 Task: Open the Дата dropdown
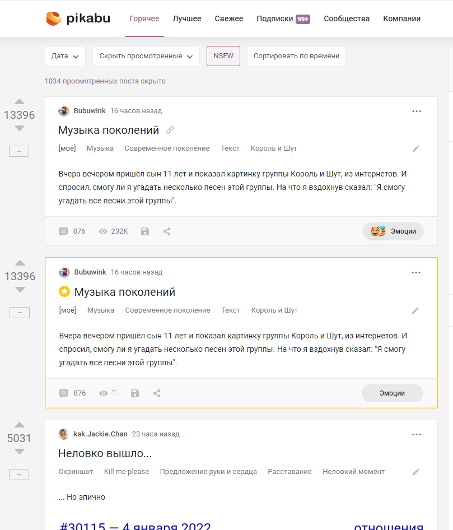[65, 56]
